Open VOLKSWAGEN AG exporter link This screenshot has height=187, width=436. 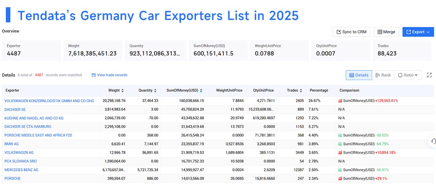(x=19, y=152)
